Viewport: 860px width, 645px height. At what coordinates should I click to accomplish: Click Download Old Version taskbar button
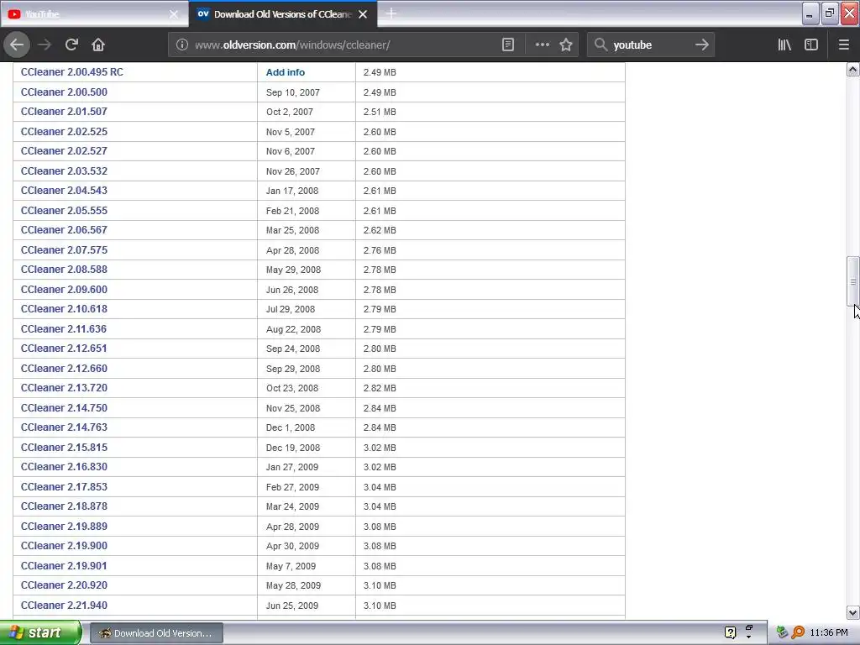tap(155, 633)
